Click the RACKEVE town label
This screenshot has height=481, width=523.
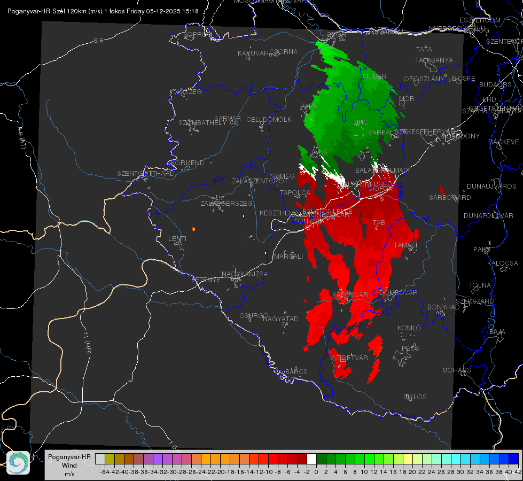[504, 142]
